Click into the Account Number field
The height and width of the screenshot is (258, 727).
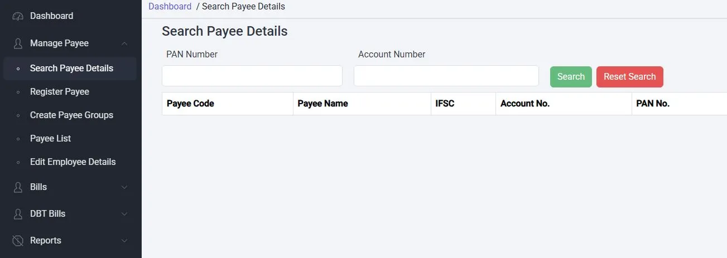[x=446, y=76]
